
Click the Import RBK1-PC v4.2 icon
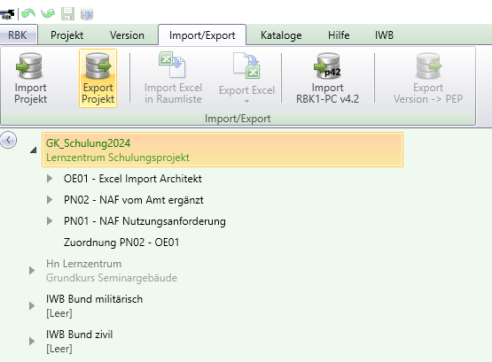pos(327,66)
